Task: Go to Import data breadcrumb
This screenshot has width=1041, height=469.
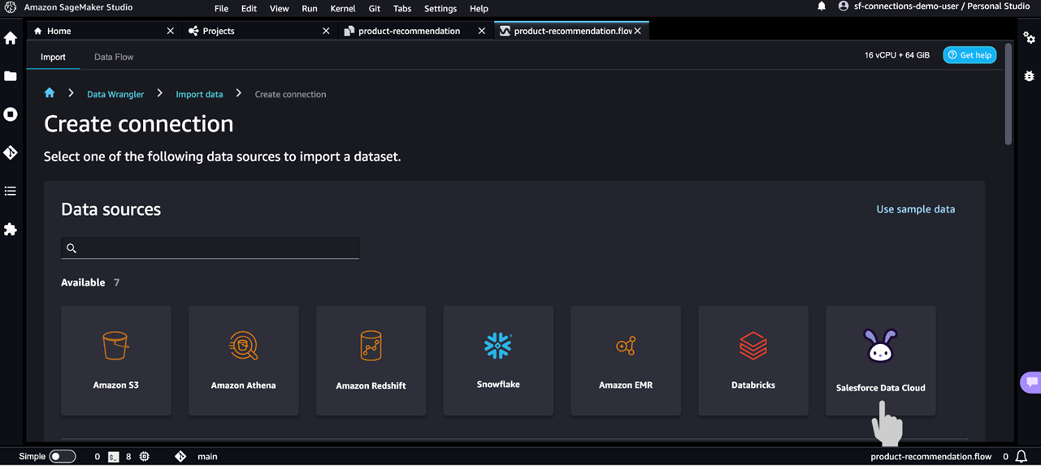Action: point(199,94)
